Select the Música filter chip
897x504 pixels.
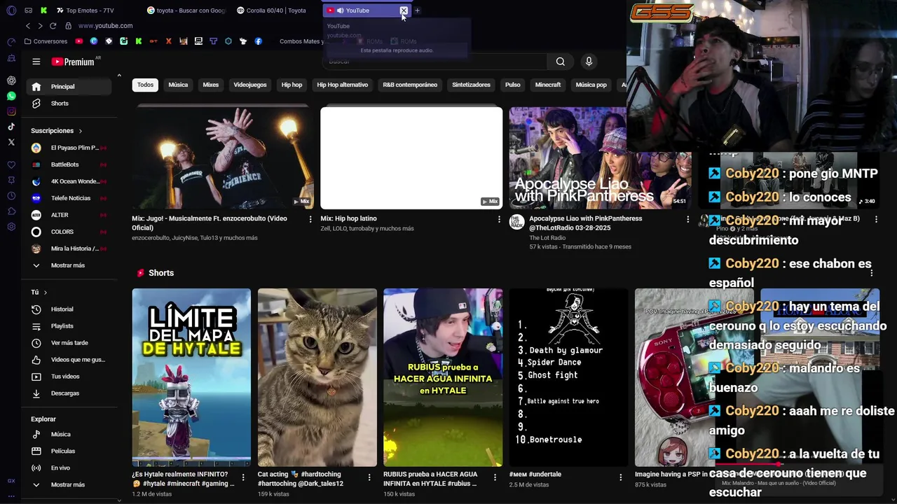point(178,85)
